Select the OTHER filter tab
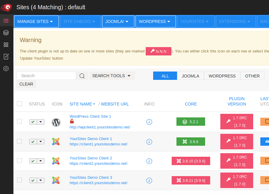 point(252,76)
